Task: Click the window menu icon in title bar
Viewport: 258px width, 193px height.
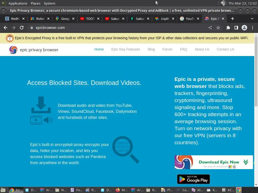Action: (4, 11)
